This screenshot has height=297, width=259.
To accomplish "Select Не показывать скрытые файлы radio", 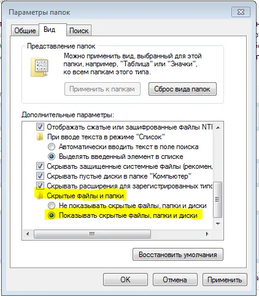I will pos(52,206).
